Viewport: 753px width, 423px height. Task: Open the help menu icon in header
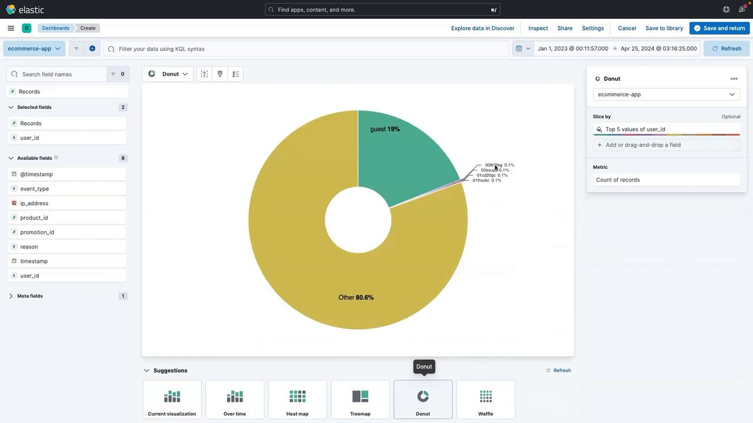click(x=726, y=9)
